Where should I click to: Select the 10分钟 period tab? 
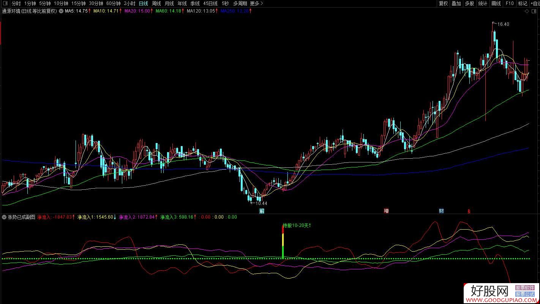click(x=61, y=3)
